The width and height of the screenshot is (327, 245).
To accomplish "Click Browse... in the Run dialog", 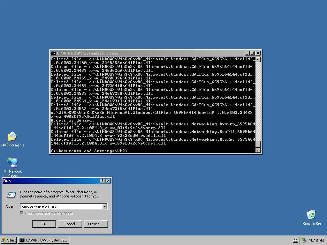I will point(96,224).
